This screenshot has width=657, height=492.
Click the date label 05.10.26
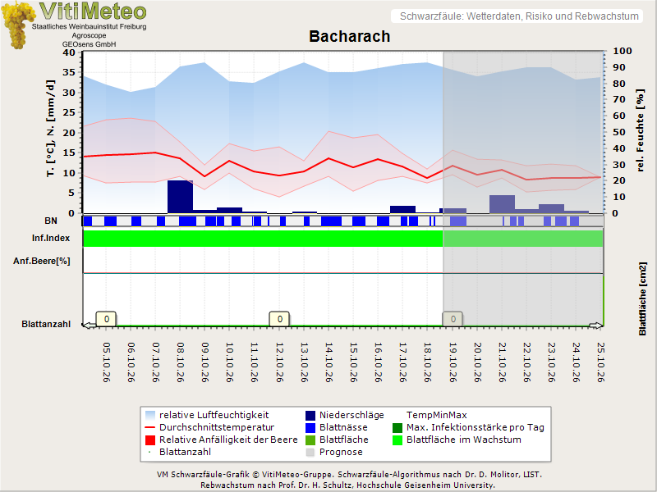click(107, 362)
